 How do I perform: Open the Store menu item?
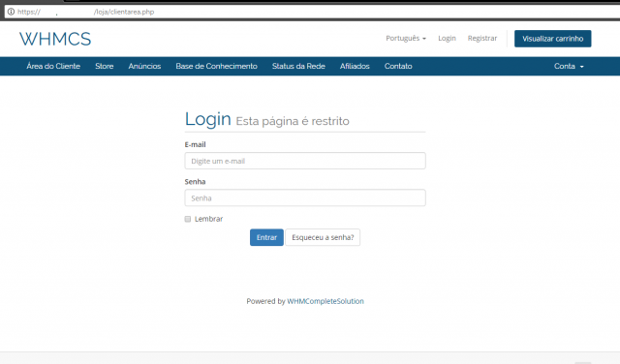tap(105, 66)
